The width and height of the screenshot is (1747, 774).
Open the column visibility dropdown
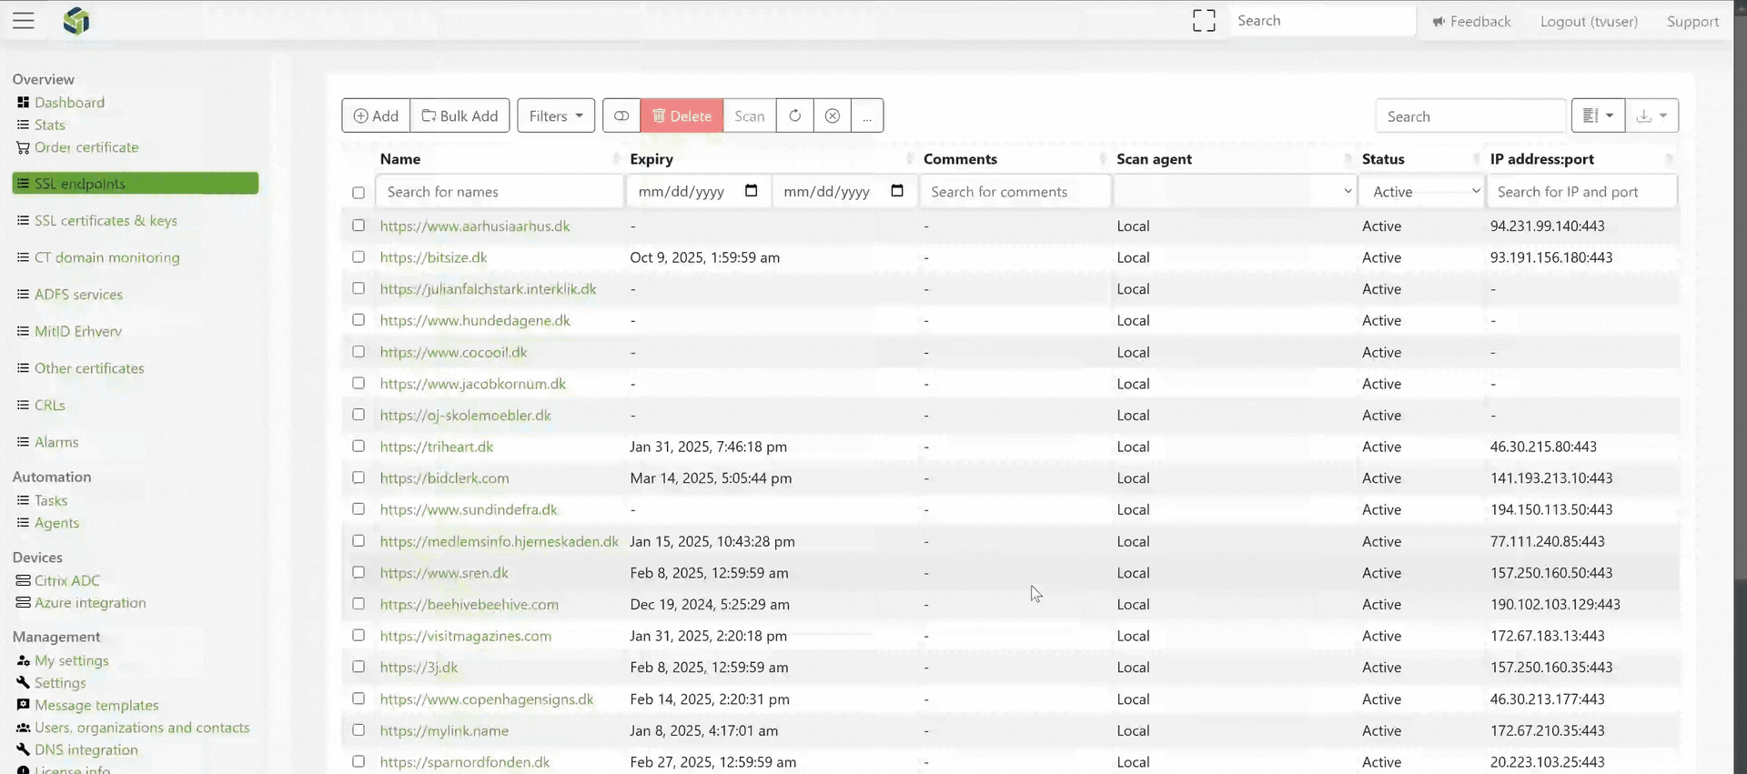tap(1598, 116)
